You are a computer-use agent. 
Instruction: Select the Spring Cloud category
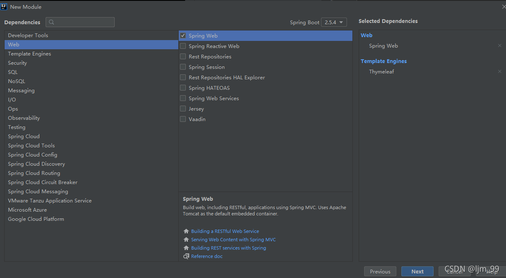click(x=91, y=136)
